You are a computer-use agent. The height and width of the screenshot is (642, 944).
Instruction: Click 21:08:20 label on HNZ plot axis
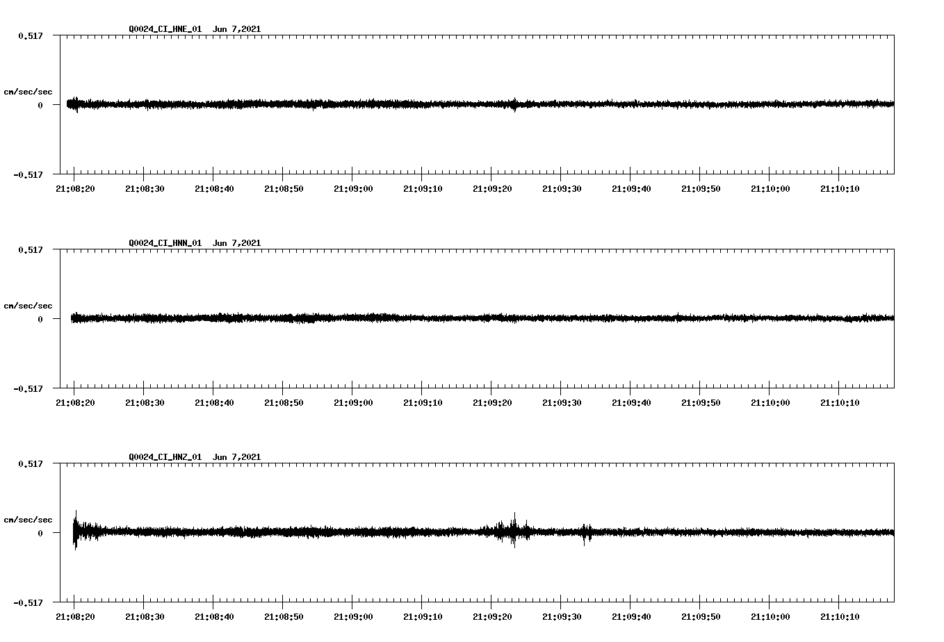[x=75, y=617]
